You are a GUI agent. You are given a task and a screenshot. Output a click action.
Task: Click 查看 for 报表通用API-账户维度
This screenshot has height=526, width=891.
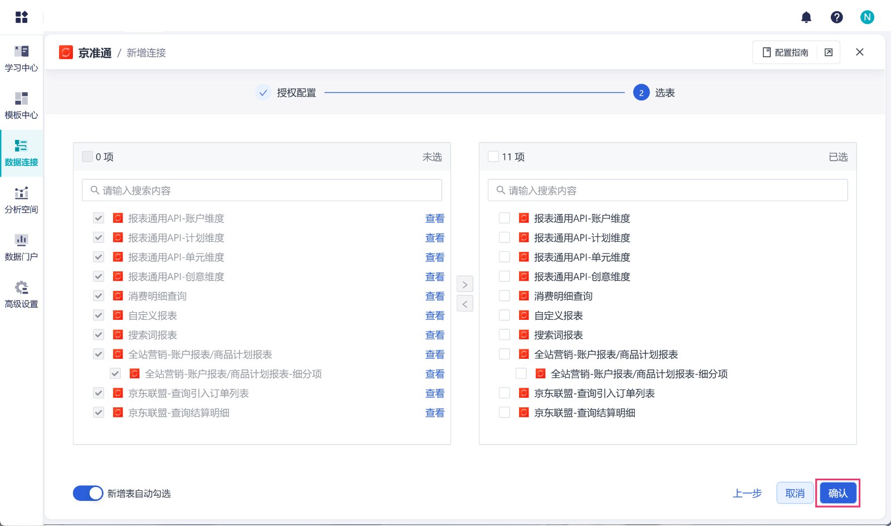pos(435,218)
